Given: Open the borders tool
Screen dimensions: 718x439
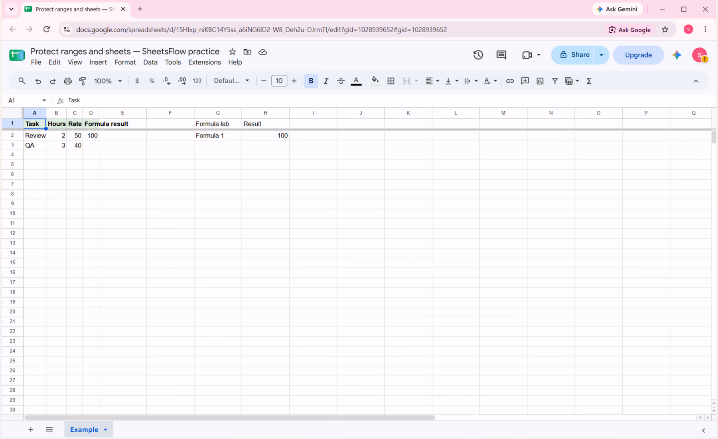Looking at the screenshot, I should [x=391, y=81].
